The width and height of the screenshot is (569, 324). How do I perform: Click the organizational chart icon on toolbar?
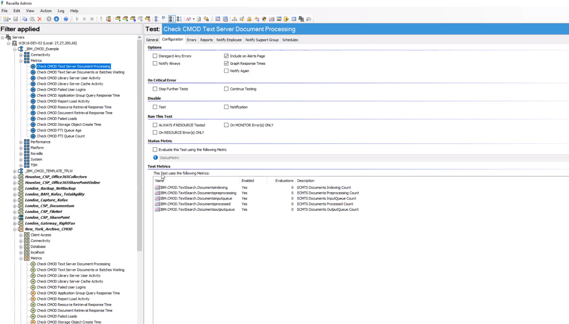pyautogui.click(x=234, y=19)
